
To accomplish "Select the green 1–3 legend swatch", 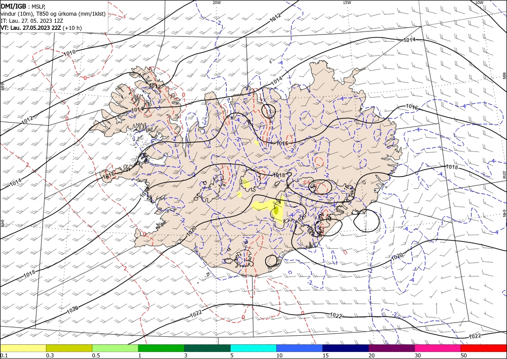I will click(x=161, y=348).
